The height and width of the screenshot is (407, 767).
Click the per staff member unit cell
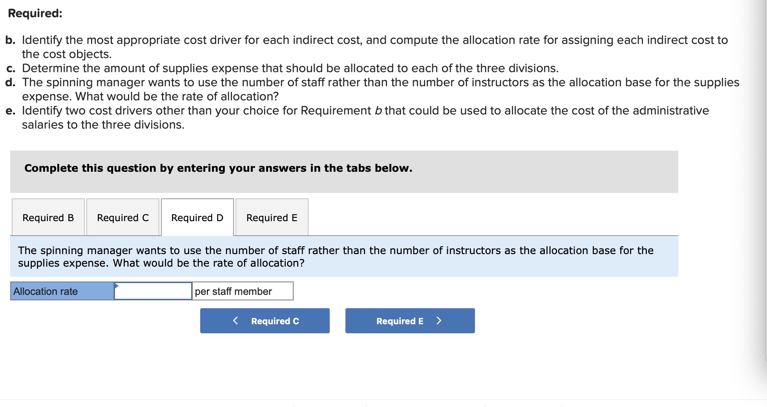[242, 291]
